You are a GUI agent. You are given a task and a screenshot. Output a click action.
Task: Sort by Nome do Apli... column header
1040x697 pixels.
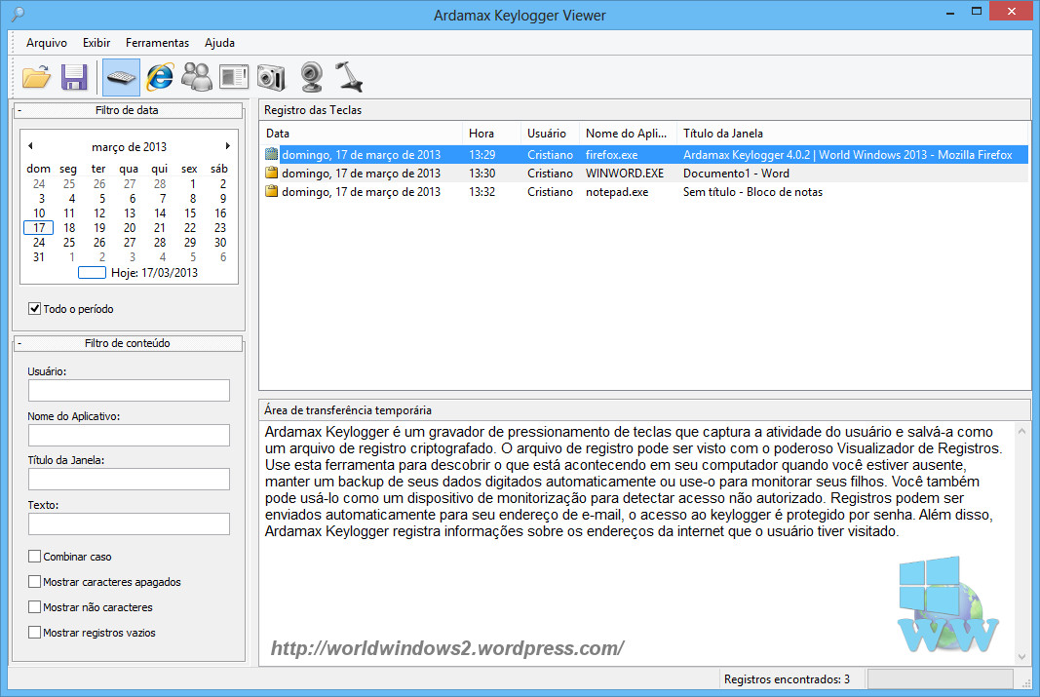(628, 134)
